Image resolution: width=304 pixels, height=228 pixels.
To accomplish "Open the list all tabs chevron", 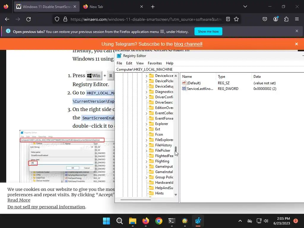I will coord(245,7).
